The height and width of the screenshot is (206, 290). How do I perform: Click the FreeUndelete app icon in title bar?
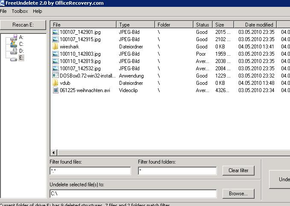click(x=2, y=3)
